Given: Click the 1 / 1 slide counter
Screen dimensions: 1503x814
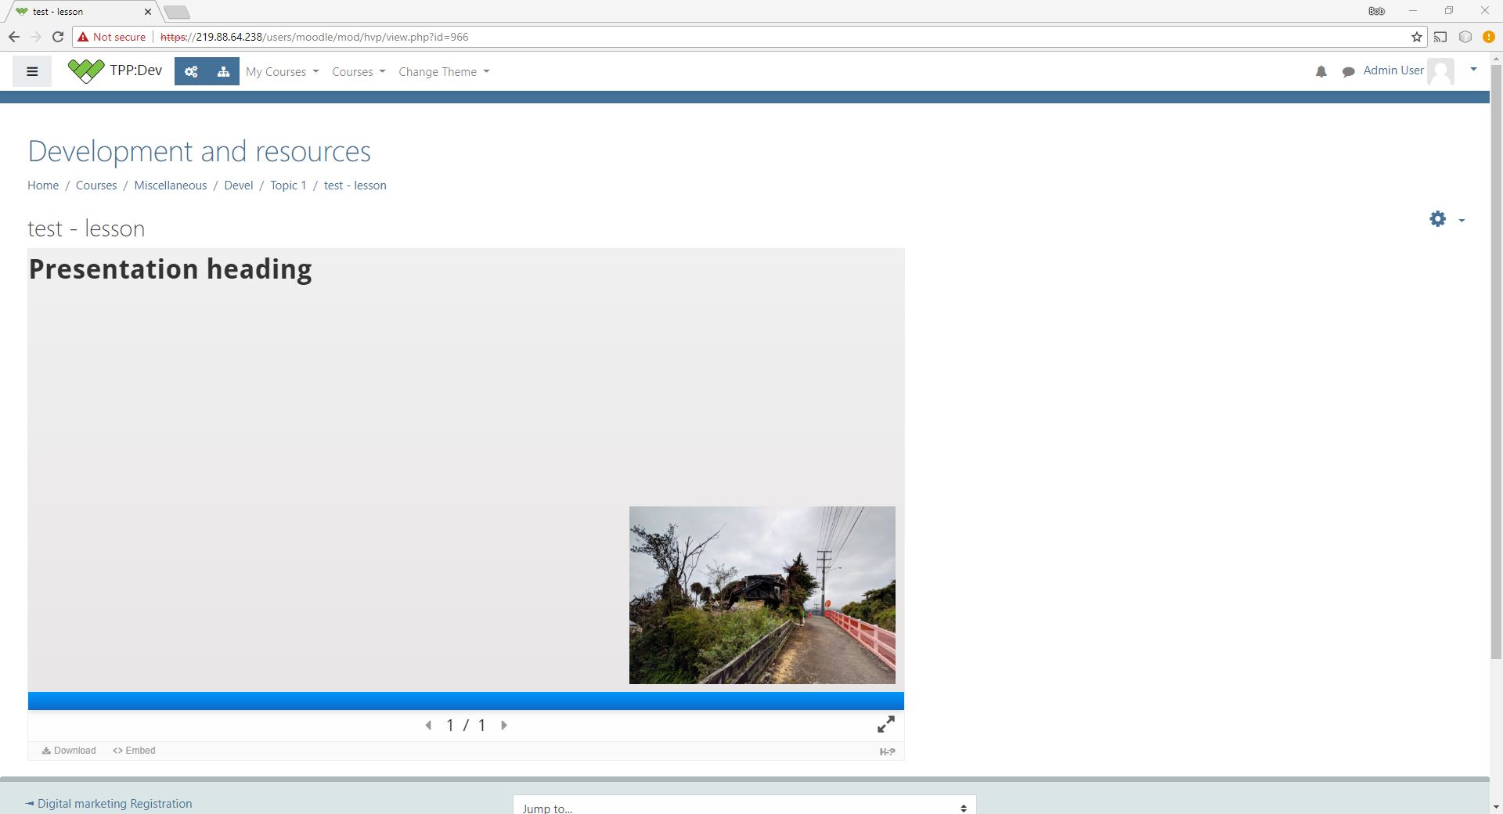Looking at the screenshot, I should [466, 726].
